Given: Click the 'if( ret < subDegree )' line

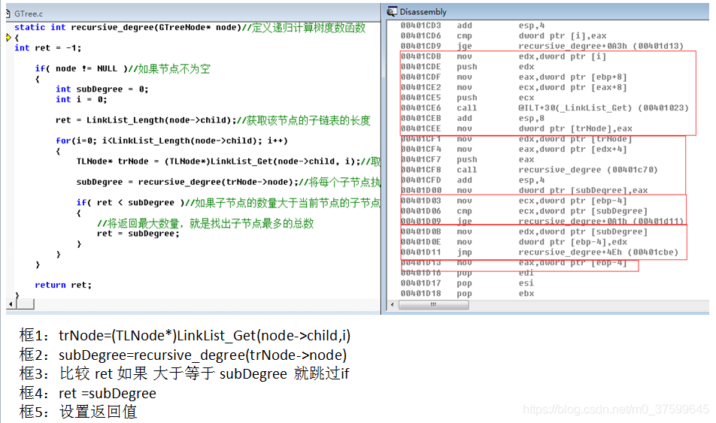Looking at the screenshot, I should coord(229,202).
